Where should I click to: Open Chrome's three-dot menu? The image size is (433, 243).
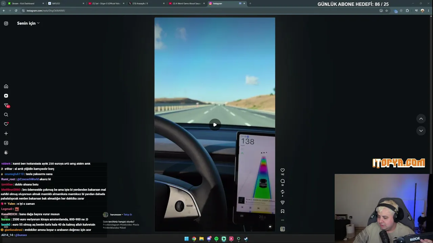pyautogui.click(x=429, y=10)
